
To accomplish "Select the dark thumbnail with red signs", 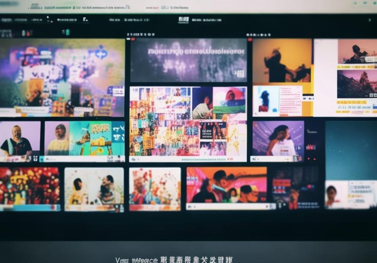I will 296,188.
